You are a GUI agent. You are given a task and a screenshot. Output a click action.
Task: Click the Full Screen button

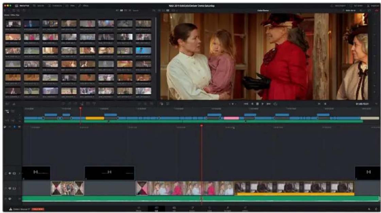click(356, 5)
